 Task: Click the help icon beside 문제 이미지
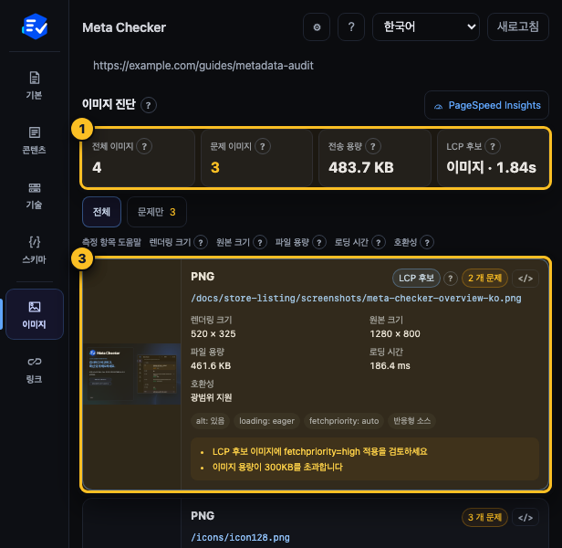click(263, 146)
